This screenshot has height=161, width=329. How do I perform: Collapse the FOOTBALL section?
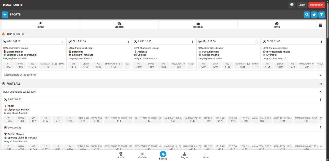(x=321, y=84)
